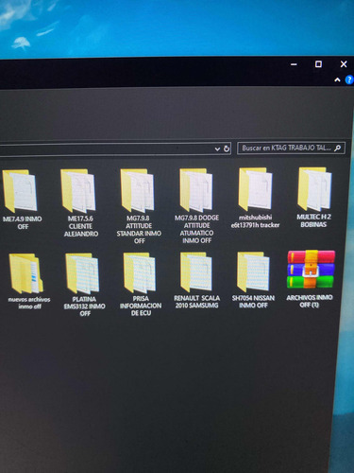Open the ME17.5.6 CLIENTE ALEJANDRO folder icon
Screen dimensions: 354x473
78,191
